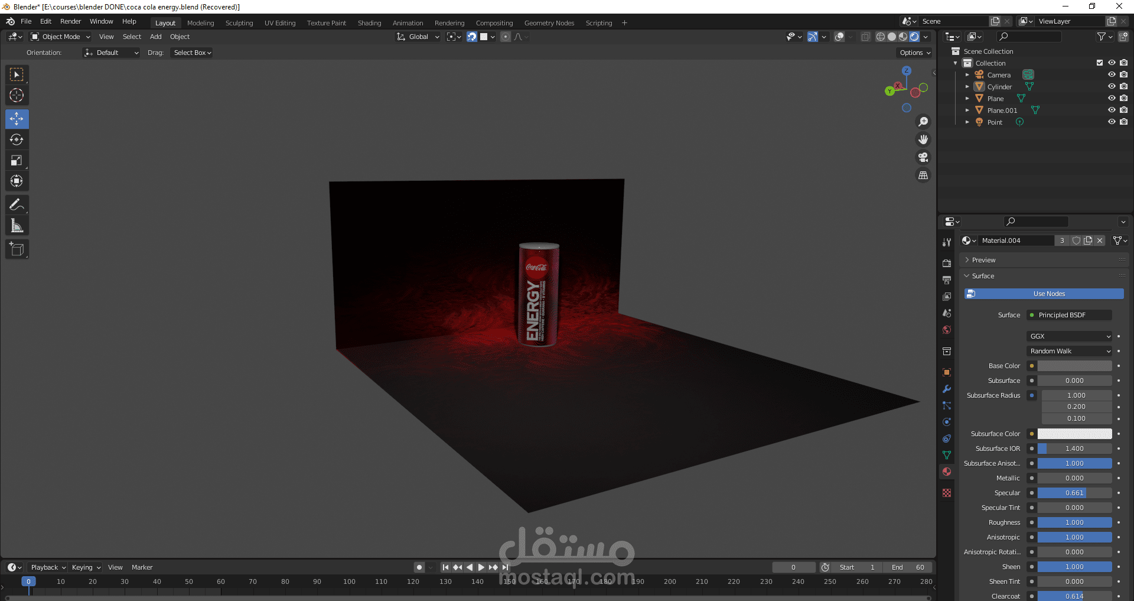The width and height of the screenshot is (1134, 601).
Task: Open the Render menu
Action: pos(70,21)
